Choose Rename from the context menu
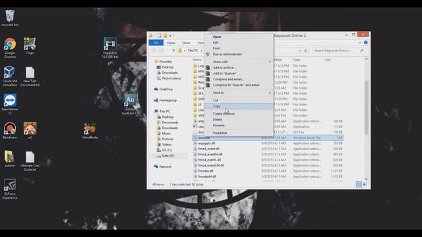Image resolution: width=422 pixels, height=237 pixels. click(x=239, y=126)
